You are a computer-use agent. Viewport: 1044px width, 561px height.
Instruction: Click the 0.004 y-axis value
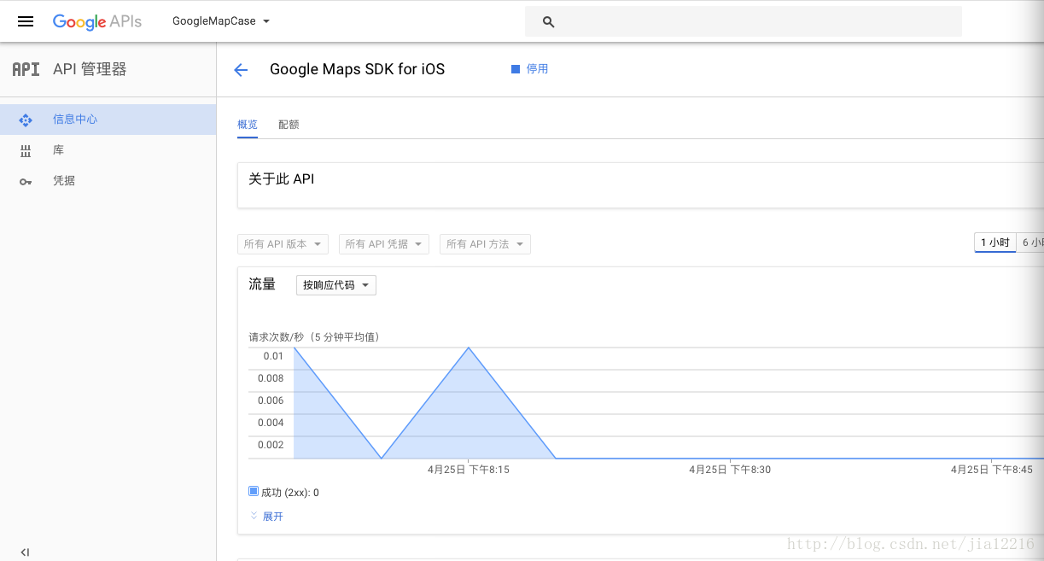point(271,423)
